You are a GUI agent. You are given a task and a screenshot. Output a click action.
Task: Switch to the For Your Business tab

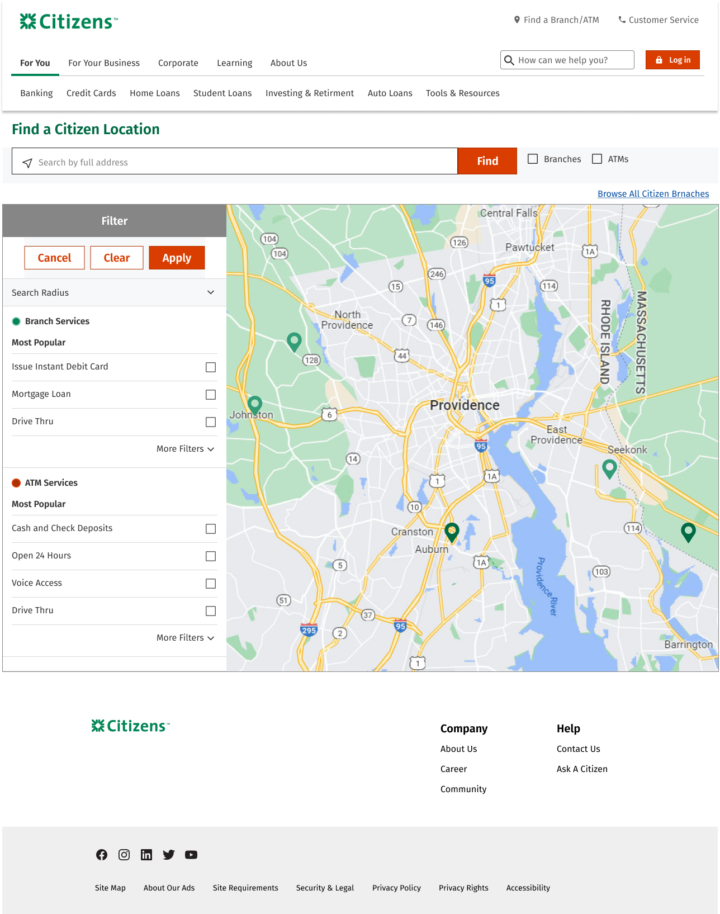[104, 63]
